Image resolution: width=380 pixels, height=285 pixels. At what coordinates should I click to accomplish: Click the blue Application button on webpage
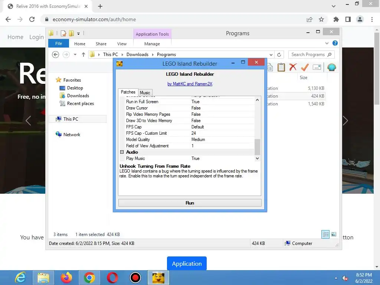point(187,263)
